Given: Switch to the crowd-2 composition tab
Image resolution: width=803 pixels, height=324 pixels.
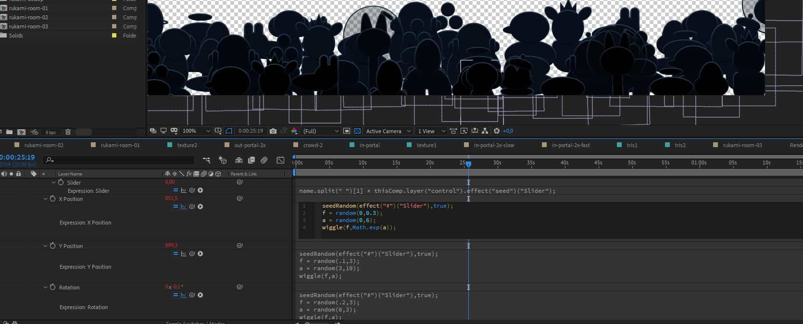Looking at the screenshot, I should pyautogui.click(x=313, y=145).
